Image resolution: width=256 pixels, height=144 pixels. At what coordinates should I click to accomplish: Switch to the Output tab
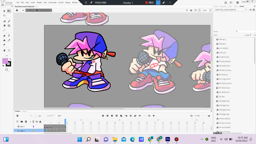(x=24, y=111)
